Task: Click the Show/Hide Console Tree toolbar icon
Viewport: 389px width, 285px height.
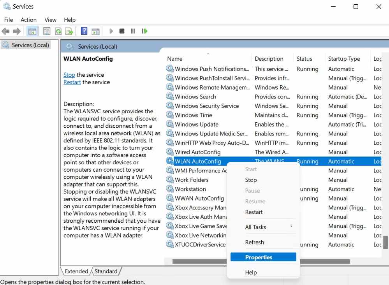Action: (x=32, y=31)
